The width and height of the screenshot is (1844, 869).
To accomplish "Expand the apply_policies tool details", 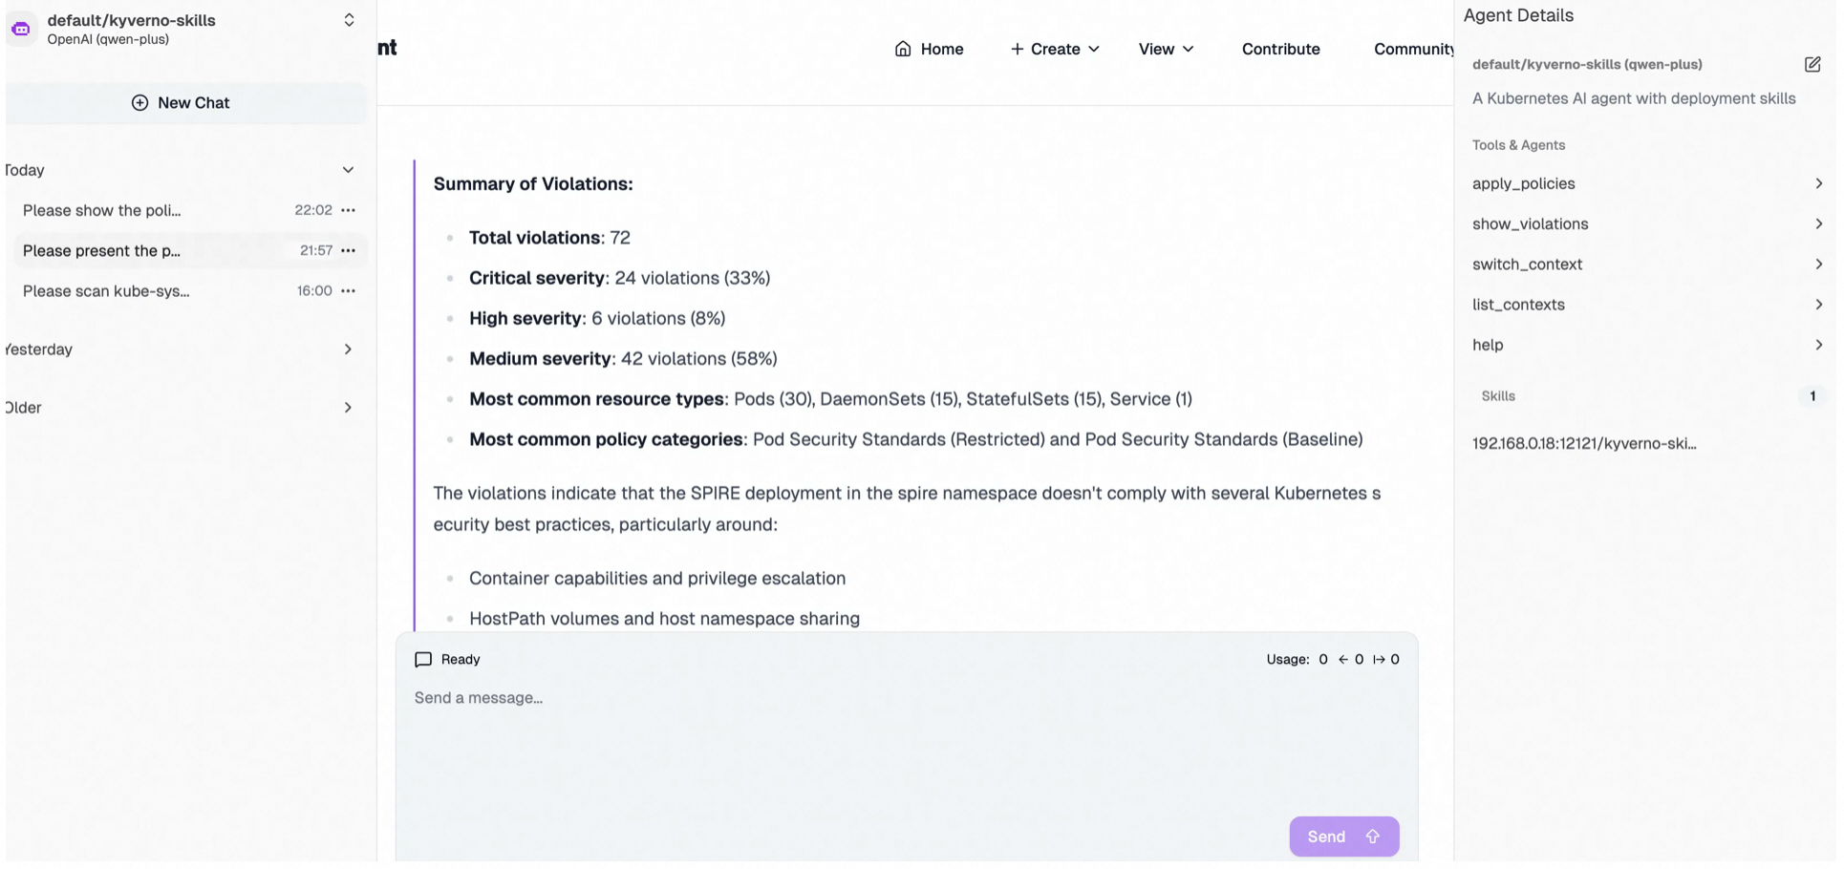I will pyautogui.click(x=1817, y=183).
